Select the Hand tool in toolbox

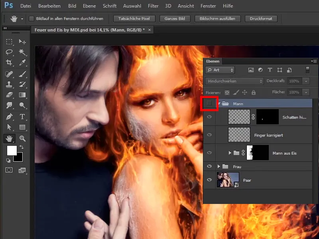9,139
